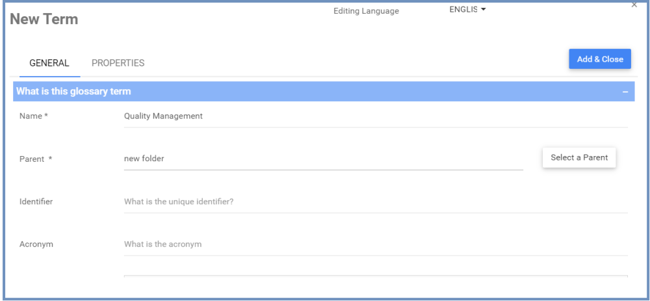Click the 'What is this glossary term' header

(x=73, y=92)
